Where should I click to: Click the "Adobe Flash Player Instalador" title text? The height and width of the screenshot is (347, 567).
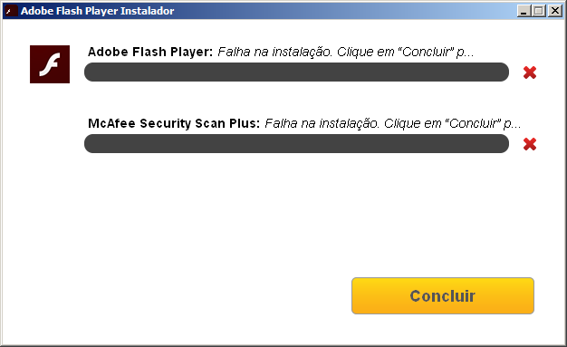(97, 11)
